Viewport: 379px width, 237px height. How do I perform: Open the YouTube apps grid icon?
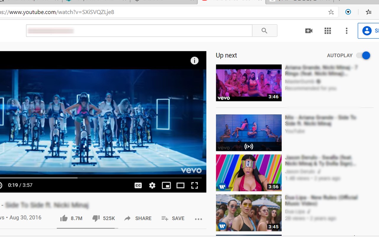pyautogui.click(x=327, y=31)
